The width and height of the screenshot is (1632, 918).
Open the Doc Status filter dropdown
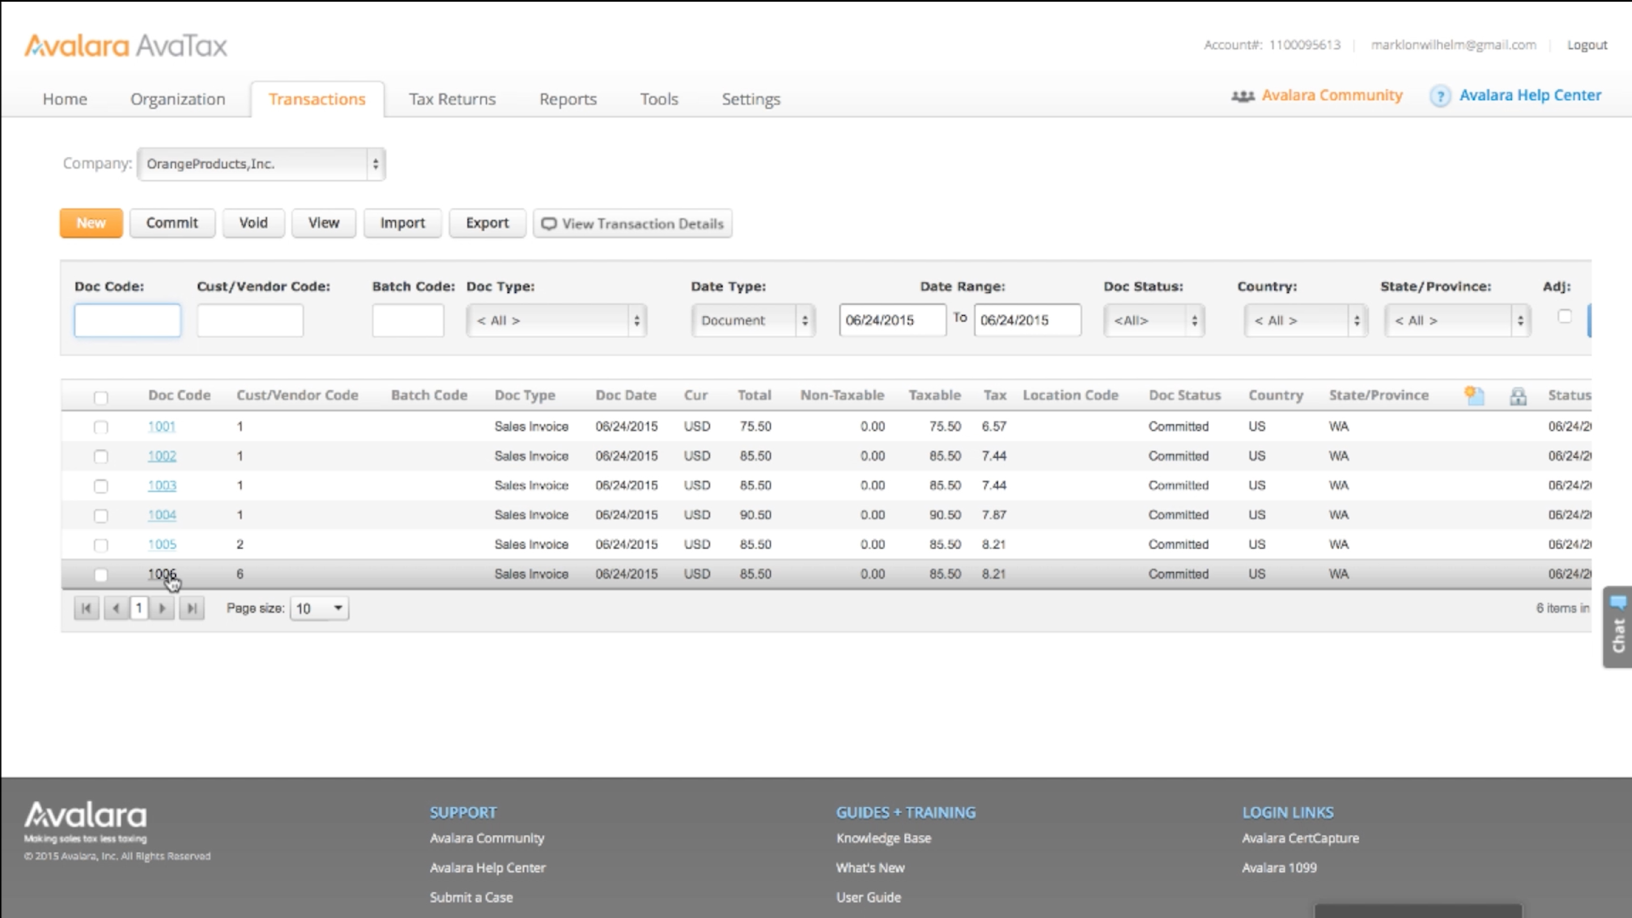click(1153, 321)
